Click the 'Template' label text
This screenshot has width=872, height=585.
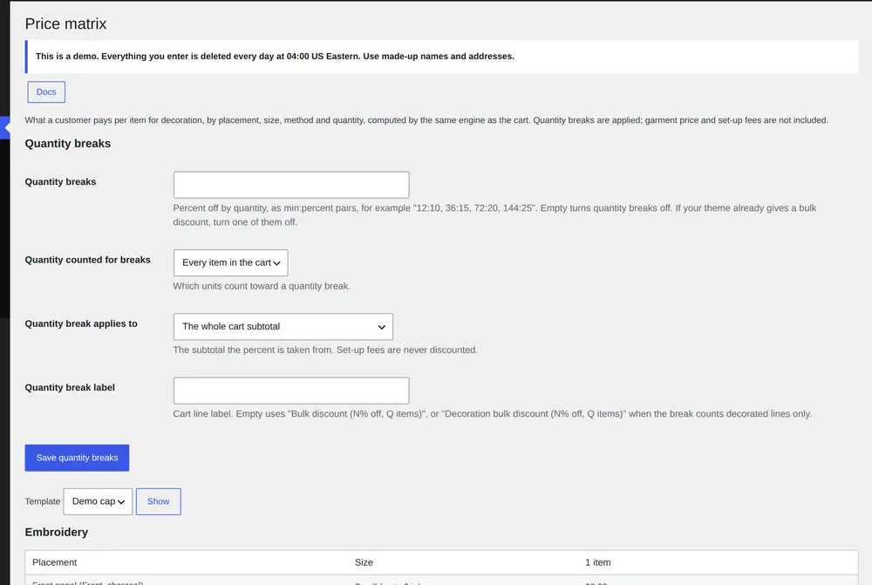coord(42,501)
